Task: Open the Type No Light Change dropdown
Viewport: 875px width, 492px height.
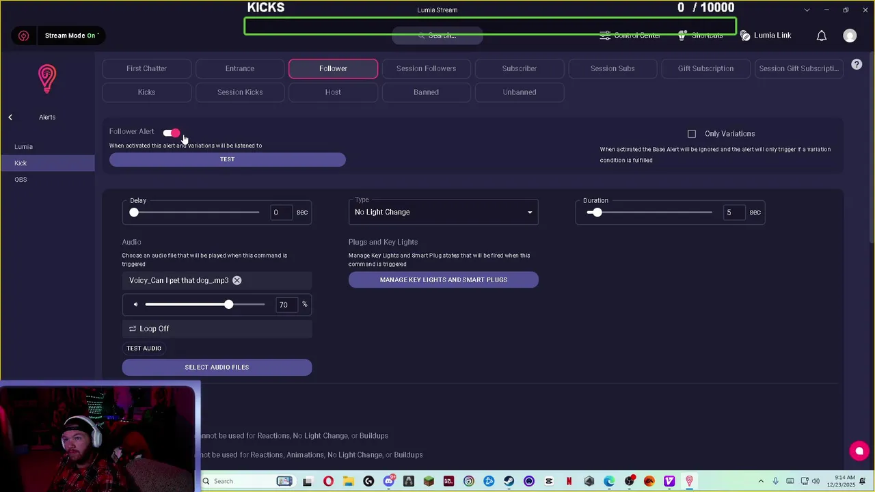Action: tap(443, 213)
